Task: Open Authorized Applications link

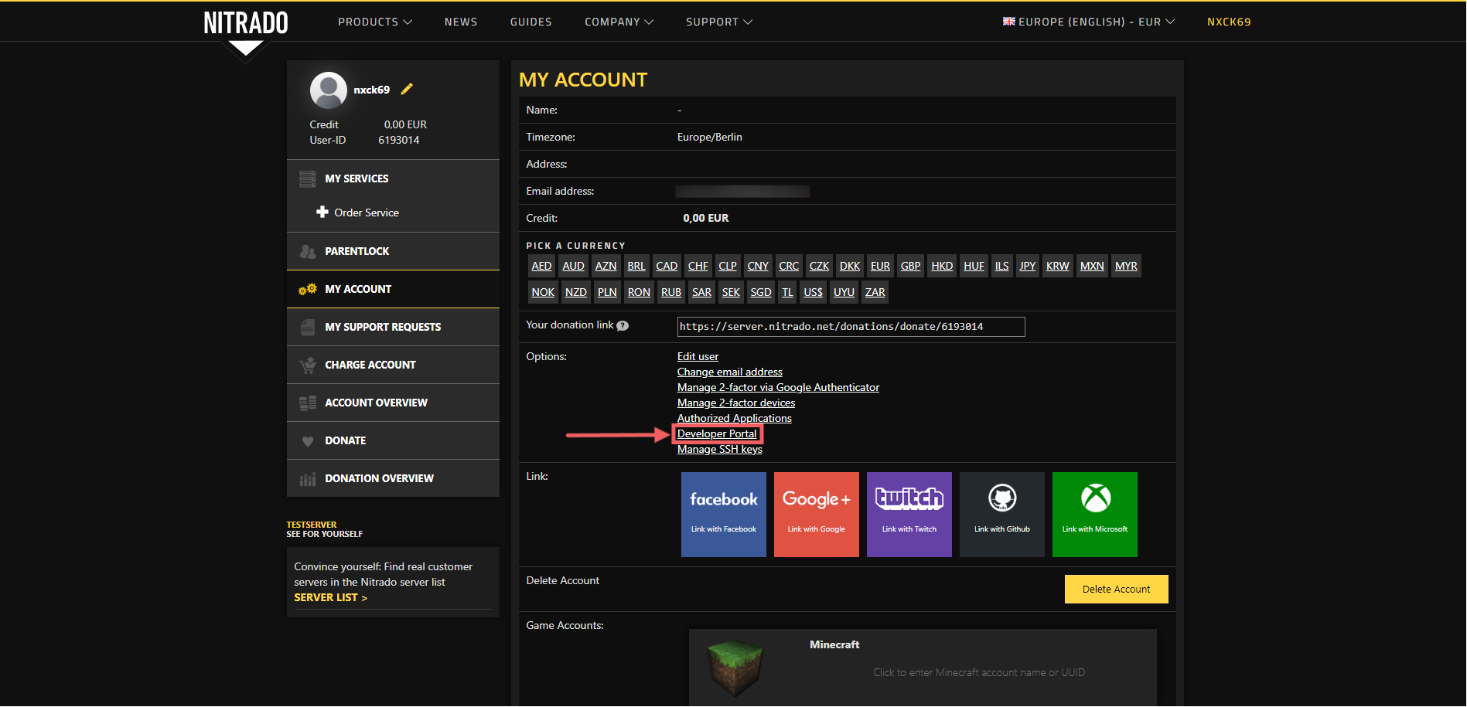Action: point(735,418)
